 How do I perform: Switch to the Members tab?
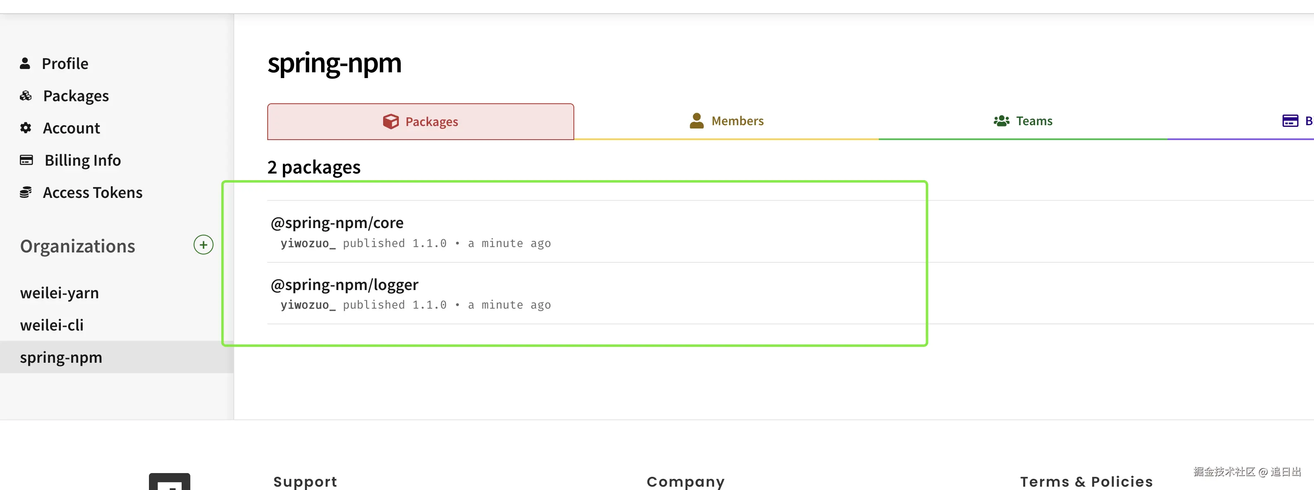(726, 121)
